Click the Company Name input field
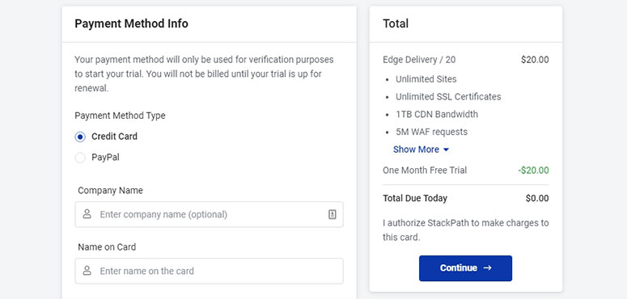The width and height of the screenshot is (627, 299). (x=209, y=214)
